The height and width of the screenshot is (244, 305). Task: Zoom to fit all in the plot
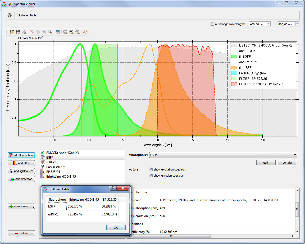tap(65, 32)
